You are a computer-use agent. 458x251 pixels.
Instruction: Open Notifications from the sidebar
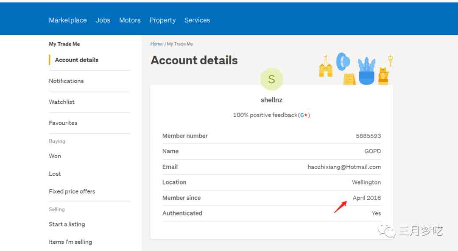(x=66, y=81)
